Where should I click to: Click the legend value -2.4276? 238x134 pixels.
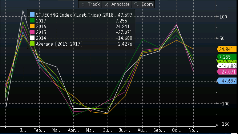(x=124, y=44)
